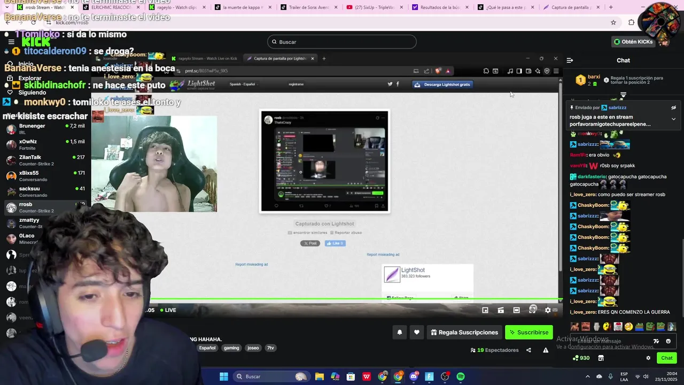Image resolution: width=684 pixels, height=385 pixels.
Task: Open browser extensions puzzle icon
Action: point(632,22)
